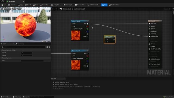
Task: Click the top Texture Sample fire thumbnail
Action: 76,35
